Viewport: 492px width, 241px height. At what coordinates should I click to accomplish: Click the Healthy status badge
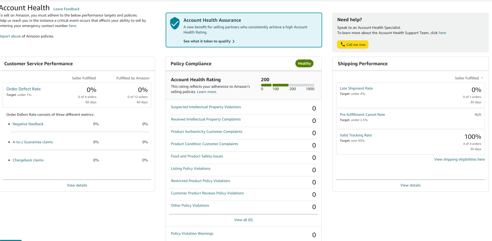click(304, 63)
